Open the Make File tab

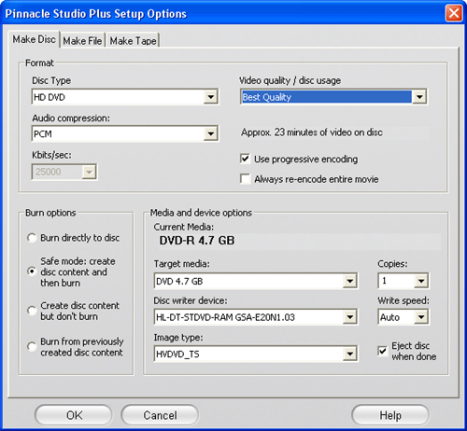click(x=82, y=41)
